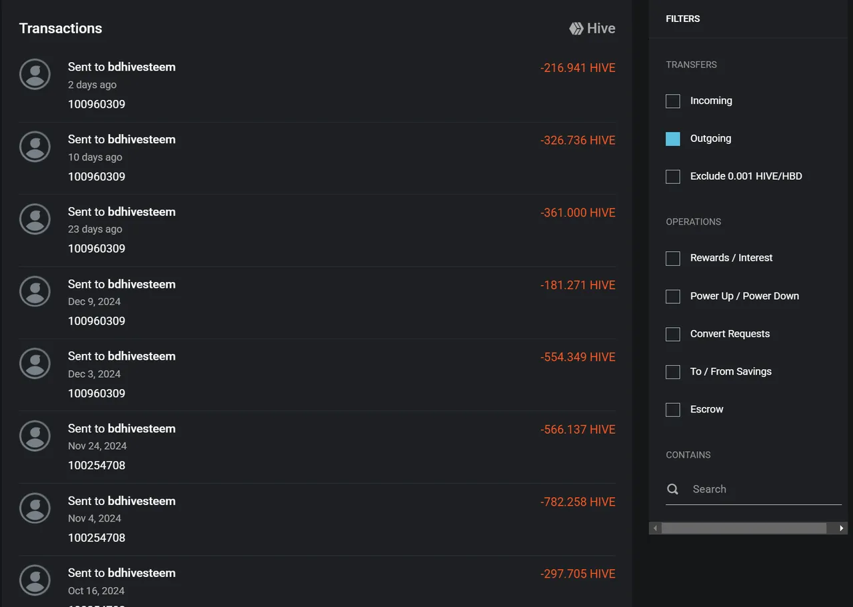The width and height of the screenshot is (853, 607).
Task: Toggle the Power Up / Power Down filter
Action: pyautogui.click(x=673, y=297)
